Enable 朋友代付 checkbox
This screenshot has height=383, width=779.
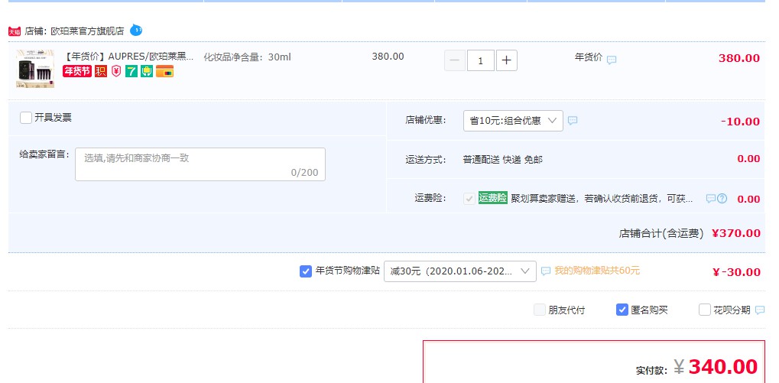click(540, 310)
